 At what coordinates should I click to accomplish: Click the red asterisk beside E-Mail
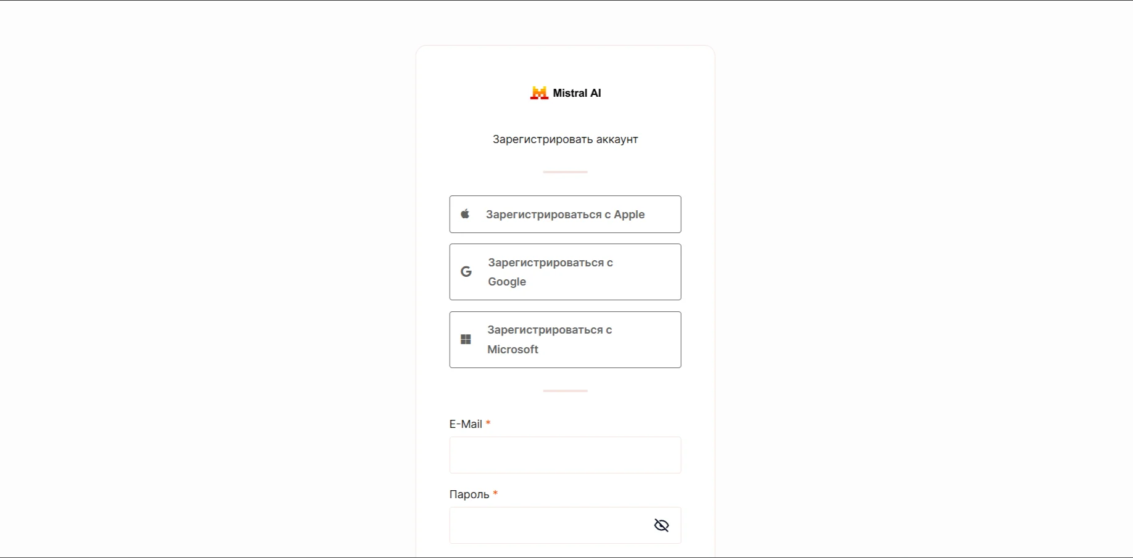click(x=488, y=424)
